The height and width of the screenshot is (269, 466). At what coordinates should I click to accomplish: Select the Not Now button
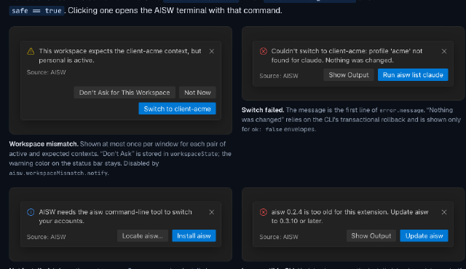197,93
